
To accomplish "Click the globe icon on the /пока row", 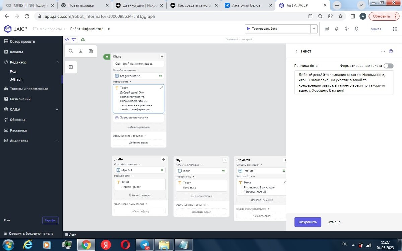I will click(223, 171).
